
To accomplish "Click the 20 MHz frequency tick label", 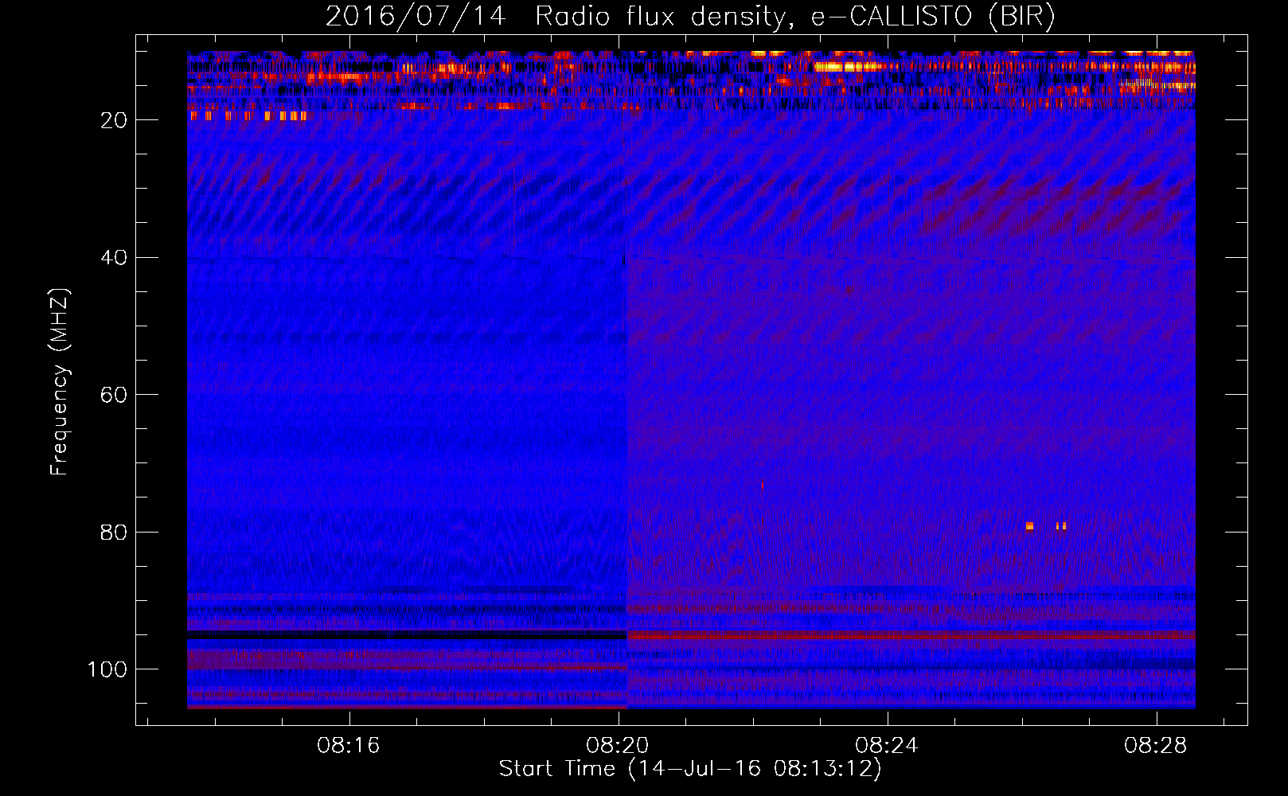I will point(115,120).
